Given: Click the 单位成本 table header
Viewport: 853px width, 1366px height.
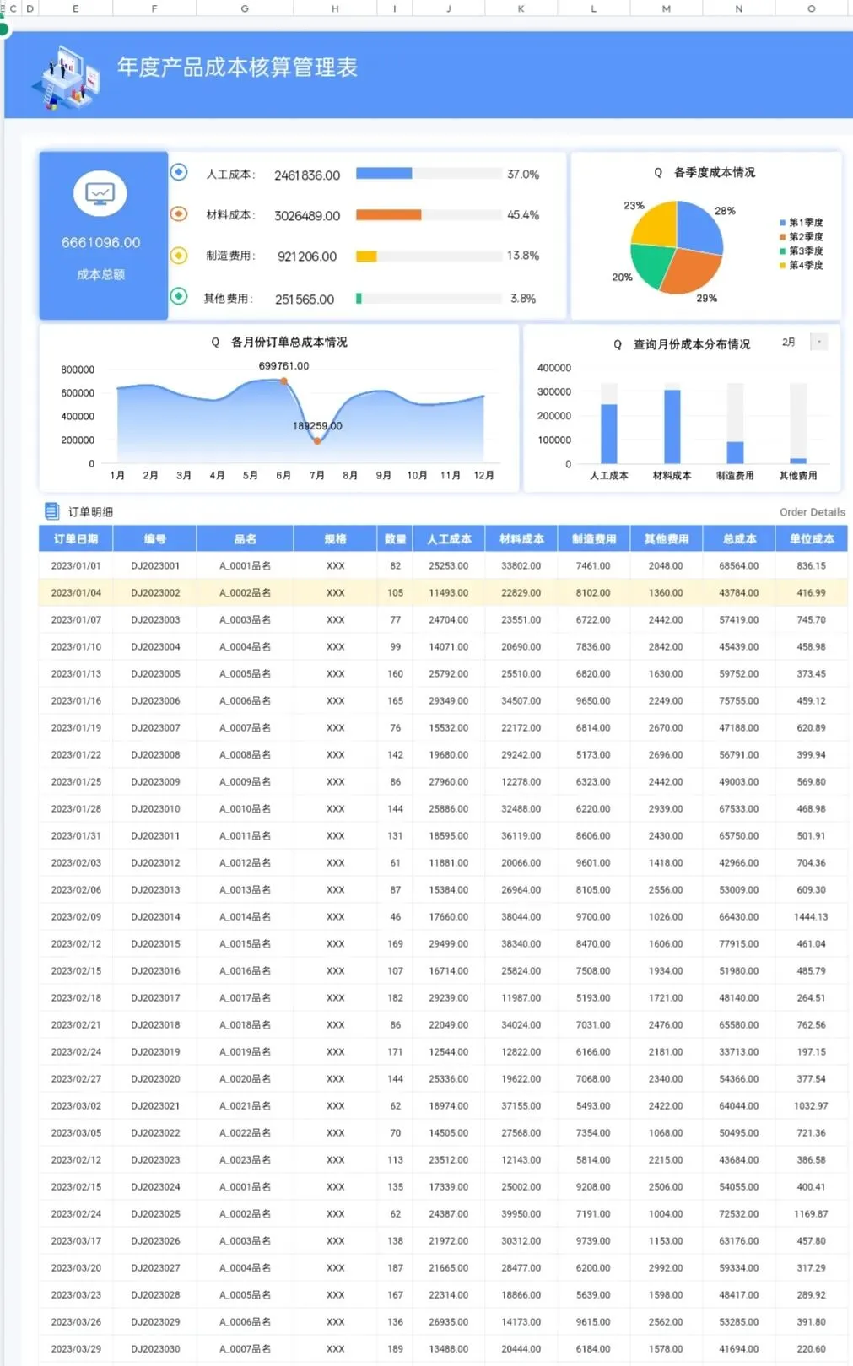Looking at the screenshot, I should 812,538.
